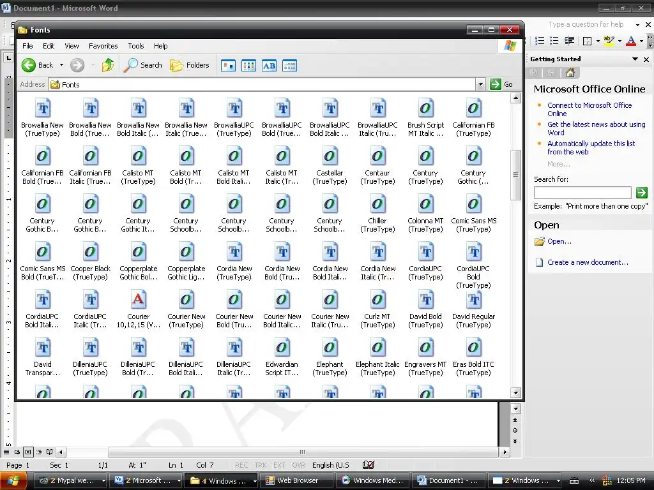
Task: Open Getting Started task pane dropdown
Action: (635, 59)
